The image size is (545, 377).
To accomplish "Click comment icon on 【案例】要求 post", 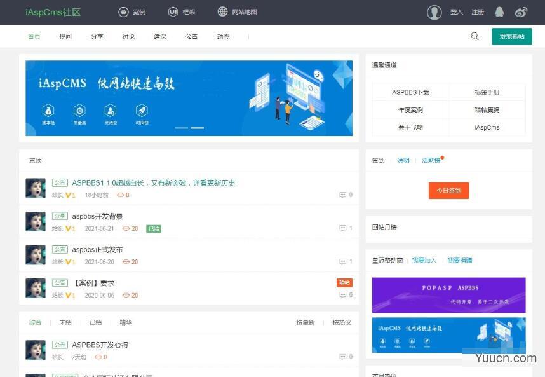I will point(343,295).
